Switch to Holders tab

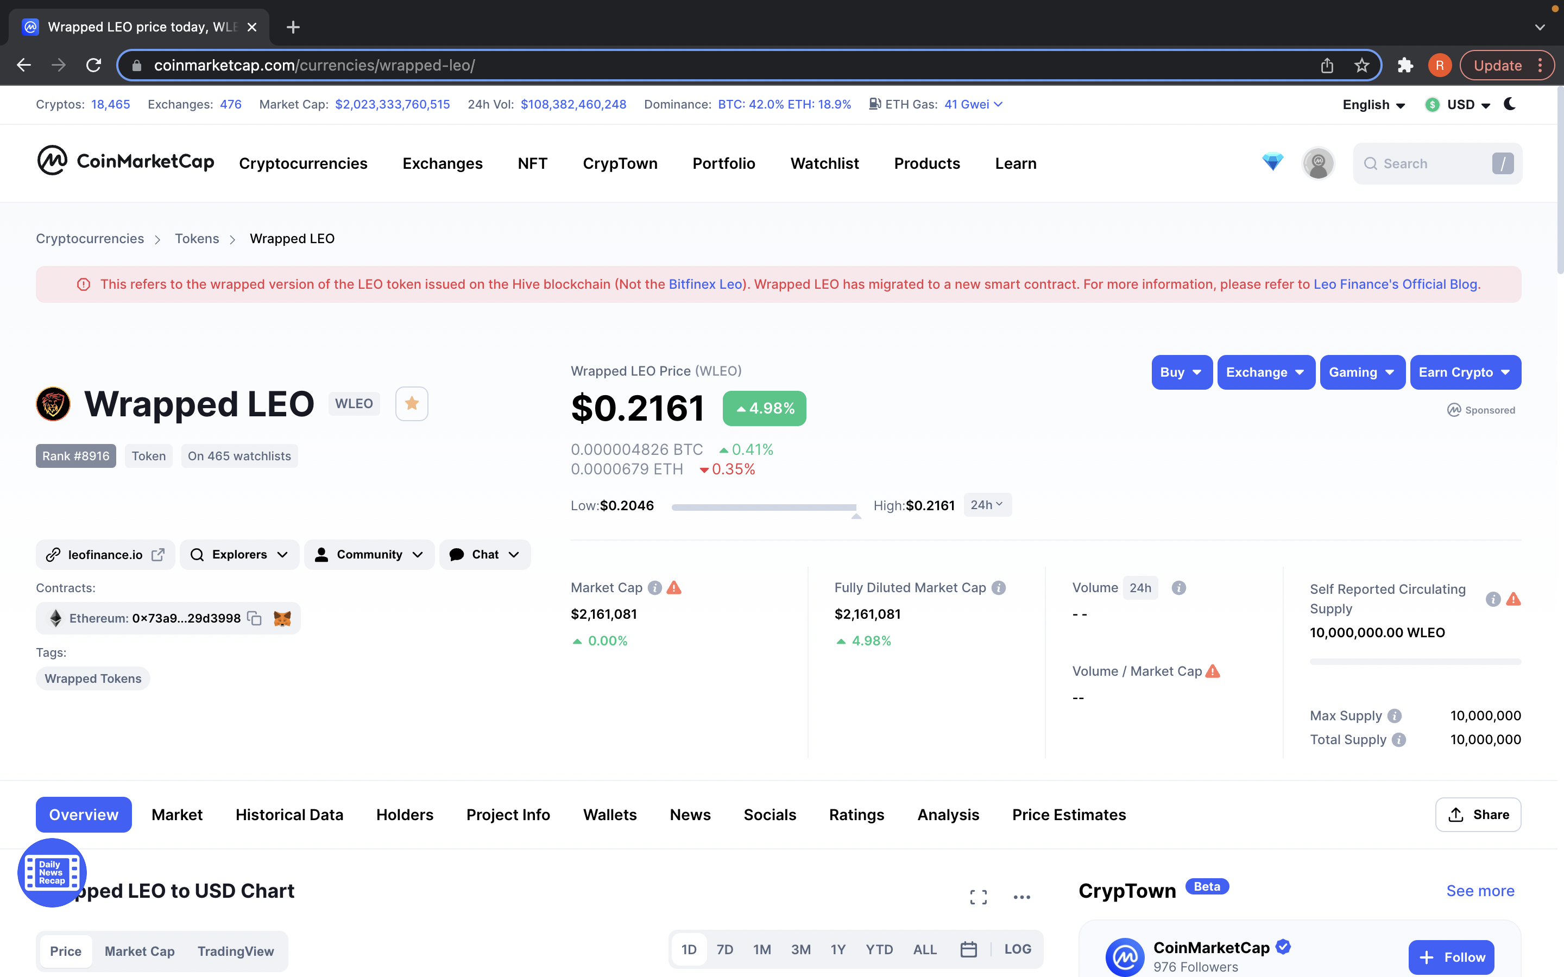(x=405, y=815)
